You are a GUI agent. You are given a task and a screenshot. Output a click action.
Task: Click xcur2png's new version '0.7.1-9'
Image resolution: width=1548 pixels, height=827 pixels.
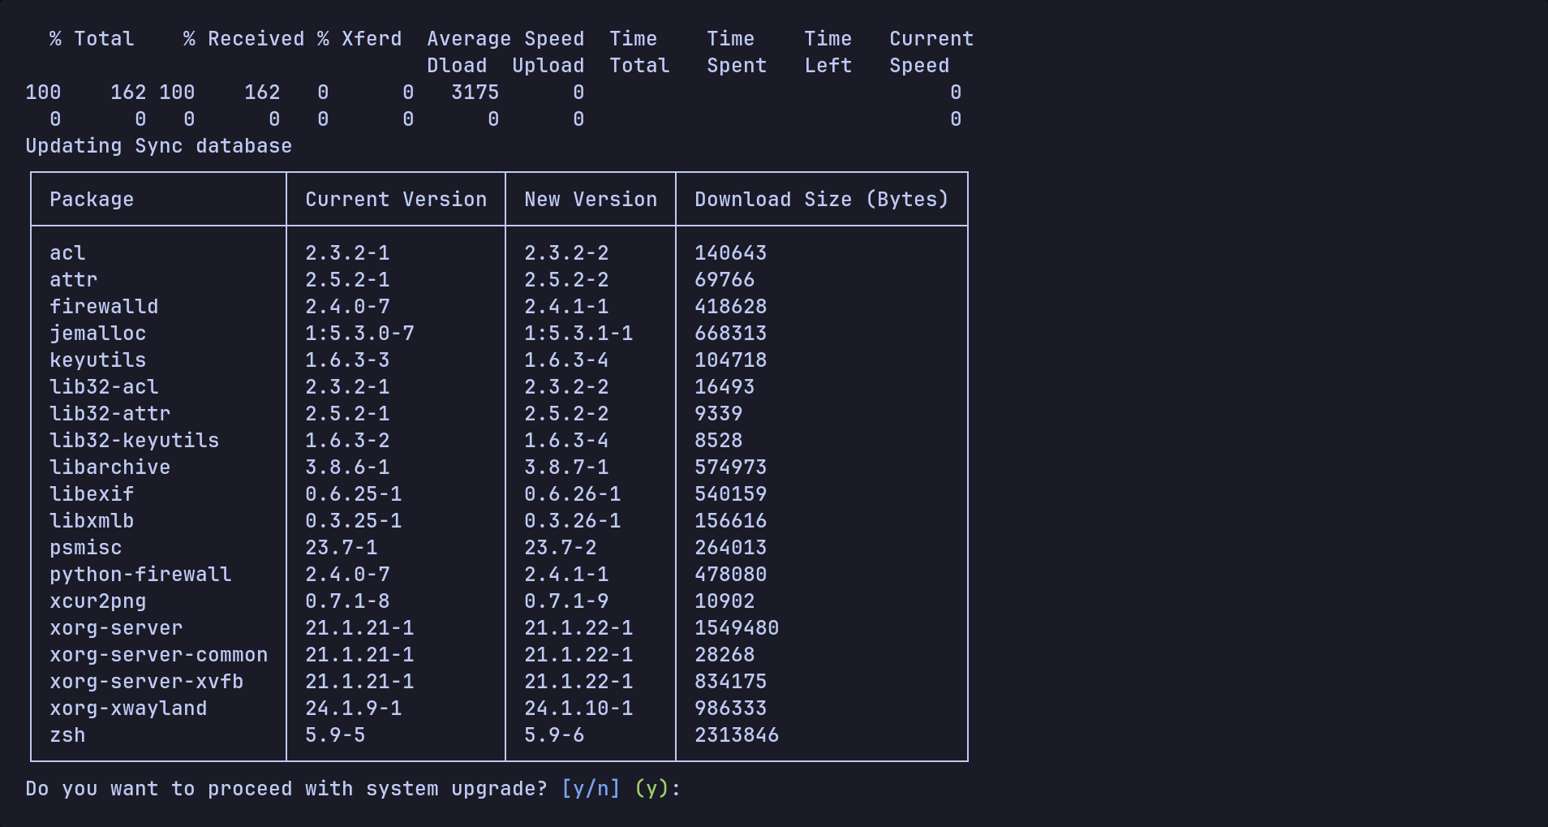(566, 601)
